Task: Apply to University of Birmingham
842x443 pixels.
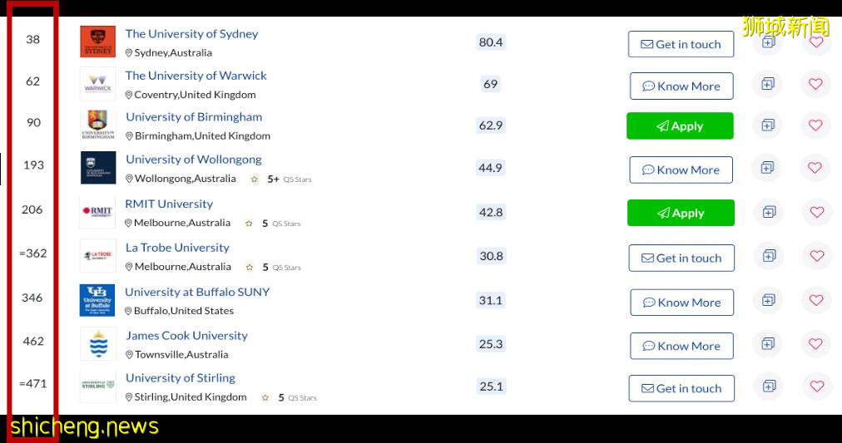Action: coord(680,126)
